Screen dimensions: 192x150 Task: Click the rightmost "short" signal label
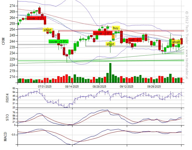click(x=176, y=42)
